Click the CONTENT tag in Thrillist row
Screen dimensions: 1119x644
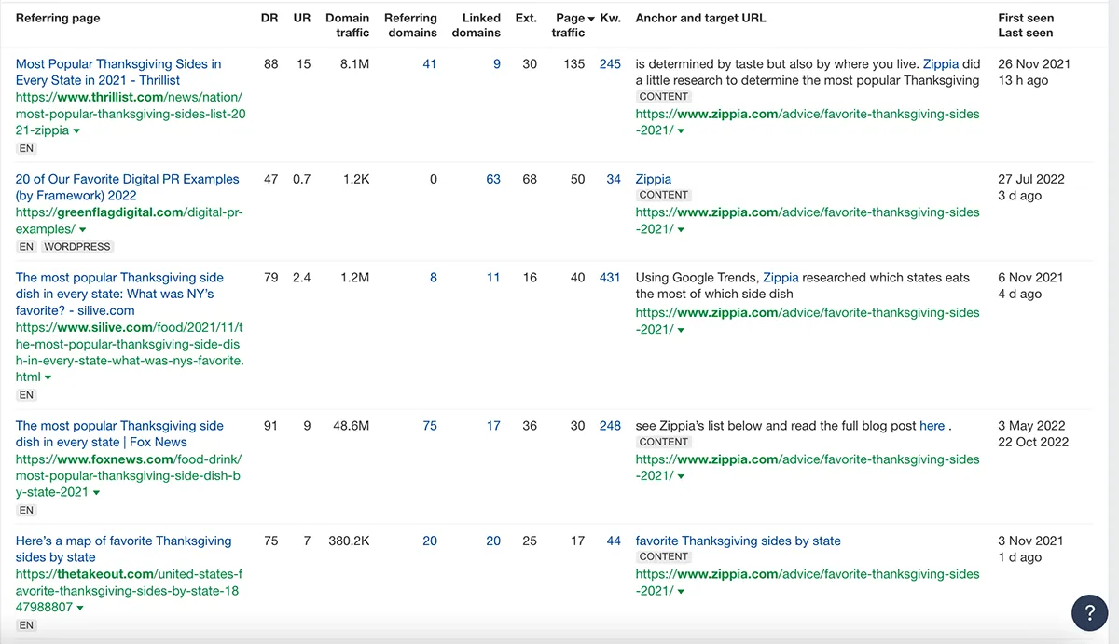coord(664,97)
